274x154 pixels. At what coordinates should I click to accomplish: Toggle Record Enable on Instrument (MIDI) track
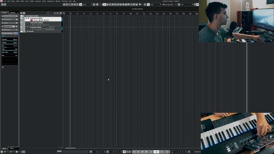click(31, 20)
